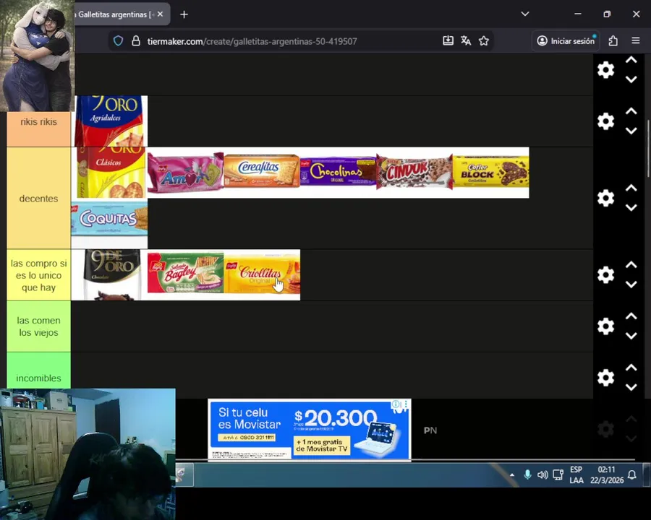Open the notifications bell icon
The width and height of the screenshot is (651, 520).
click(x=632, y=474)
